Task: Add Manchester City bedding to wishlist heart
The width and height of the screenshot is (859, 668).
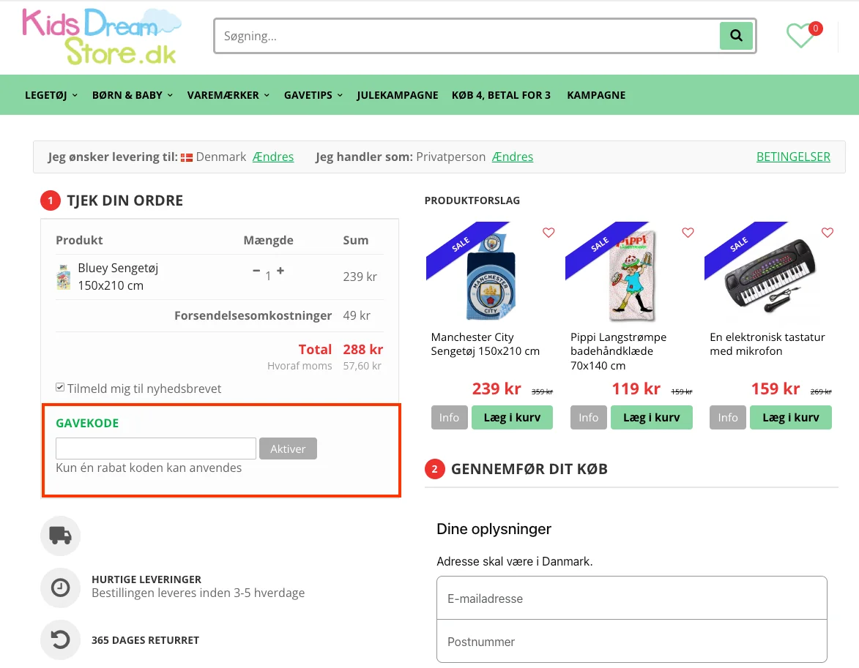Action: (x=549, y=233)
